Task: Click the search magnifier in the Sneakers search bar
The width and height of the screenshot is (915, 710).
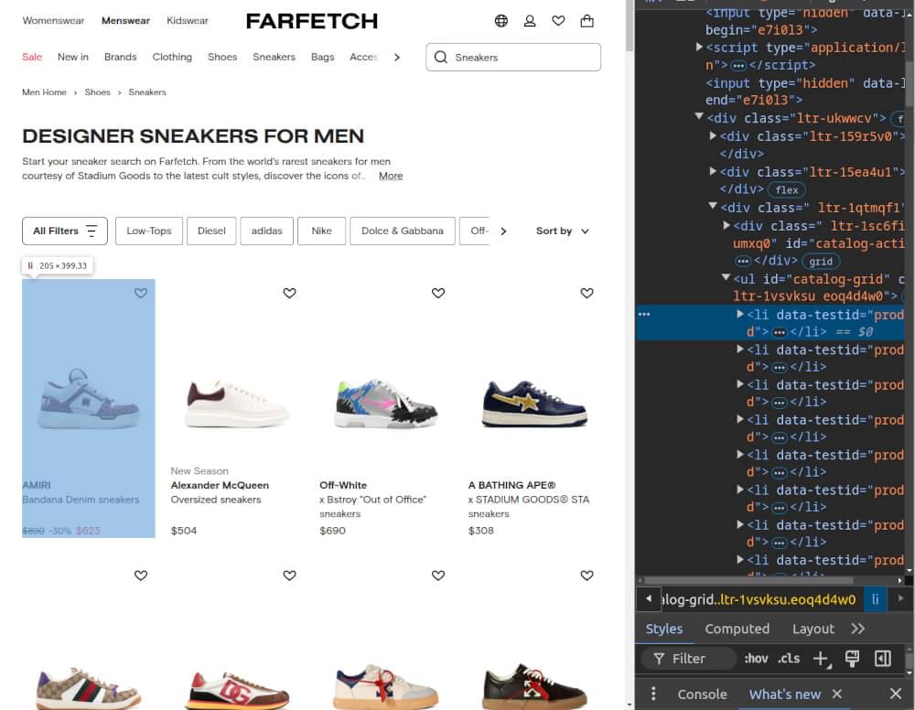Action: (442, 57)
